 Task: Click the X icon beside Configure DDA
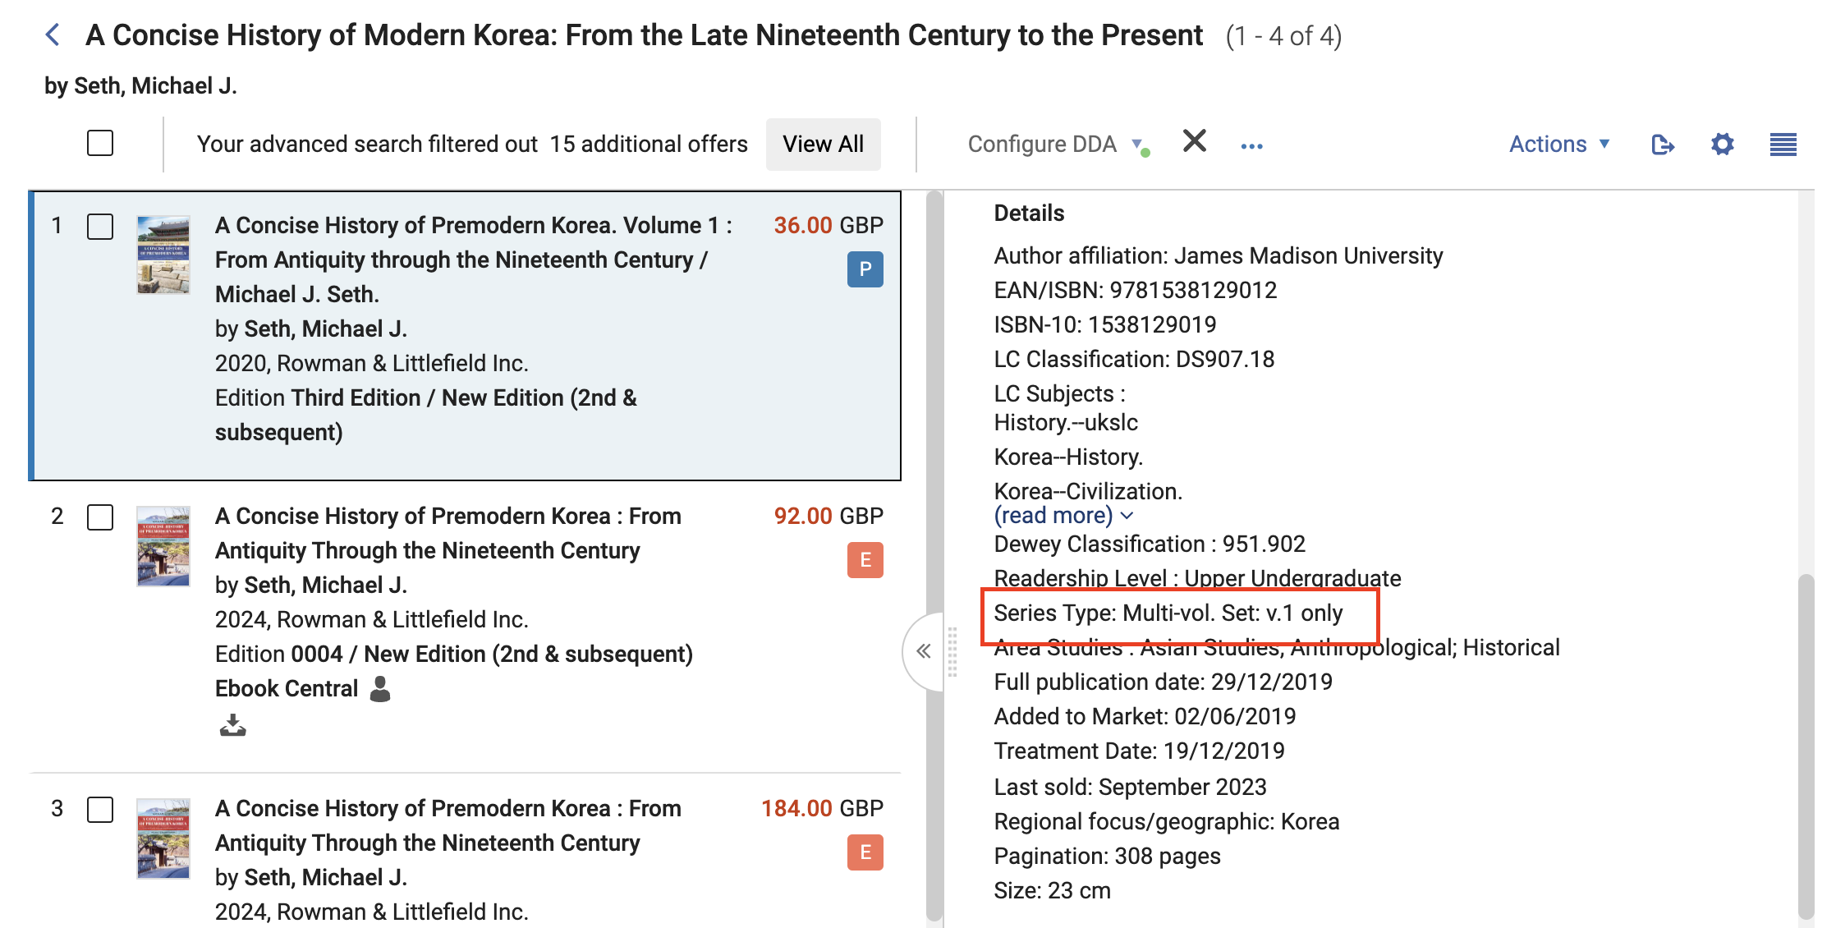[1194, 141]
